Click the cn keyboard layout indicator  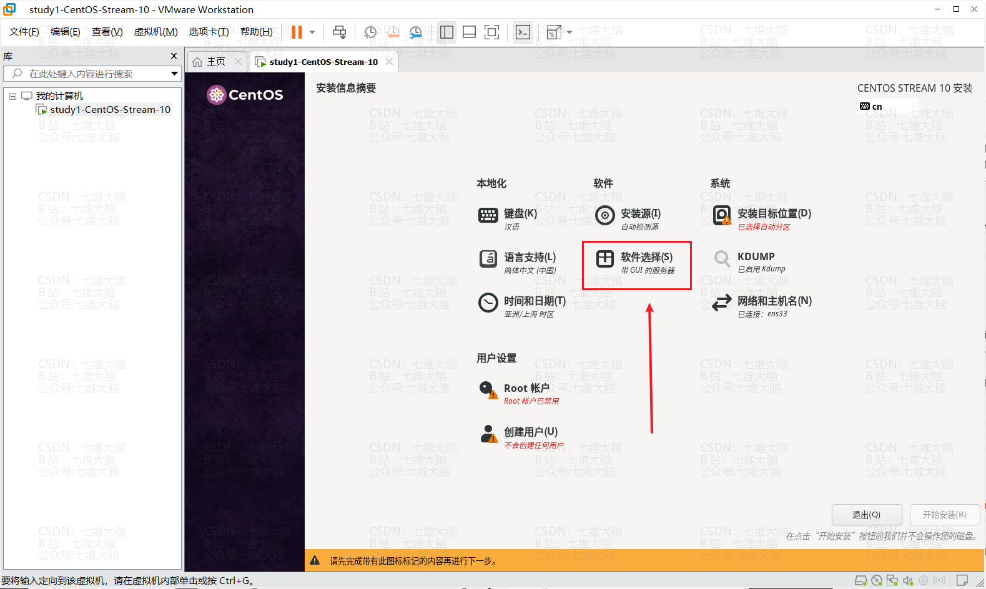pyautogui.click(x=870, y=107)
